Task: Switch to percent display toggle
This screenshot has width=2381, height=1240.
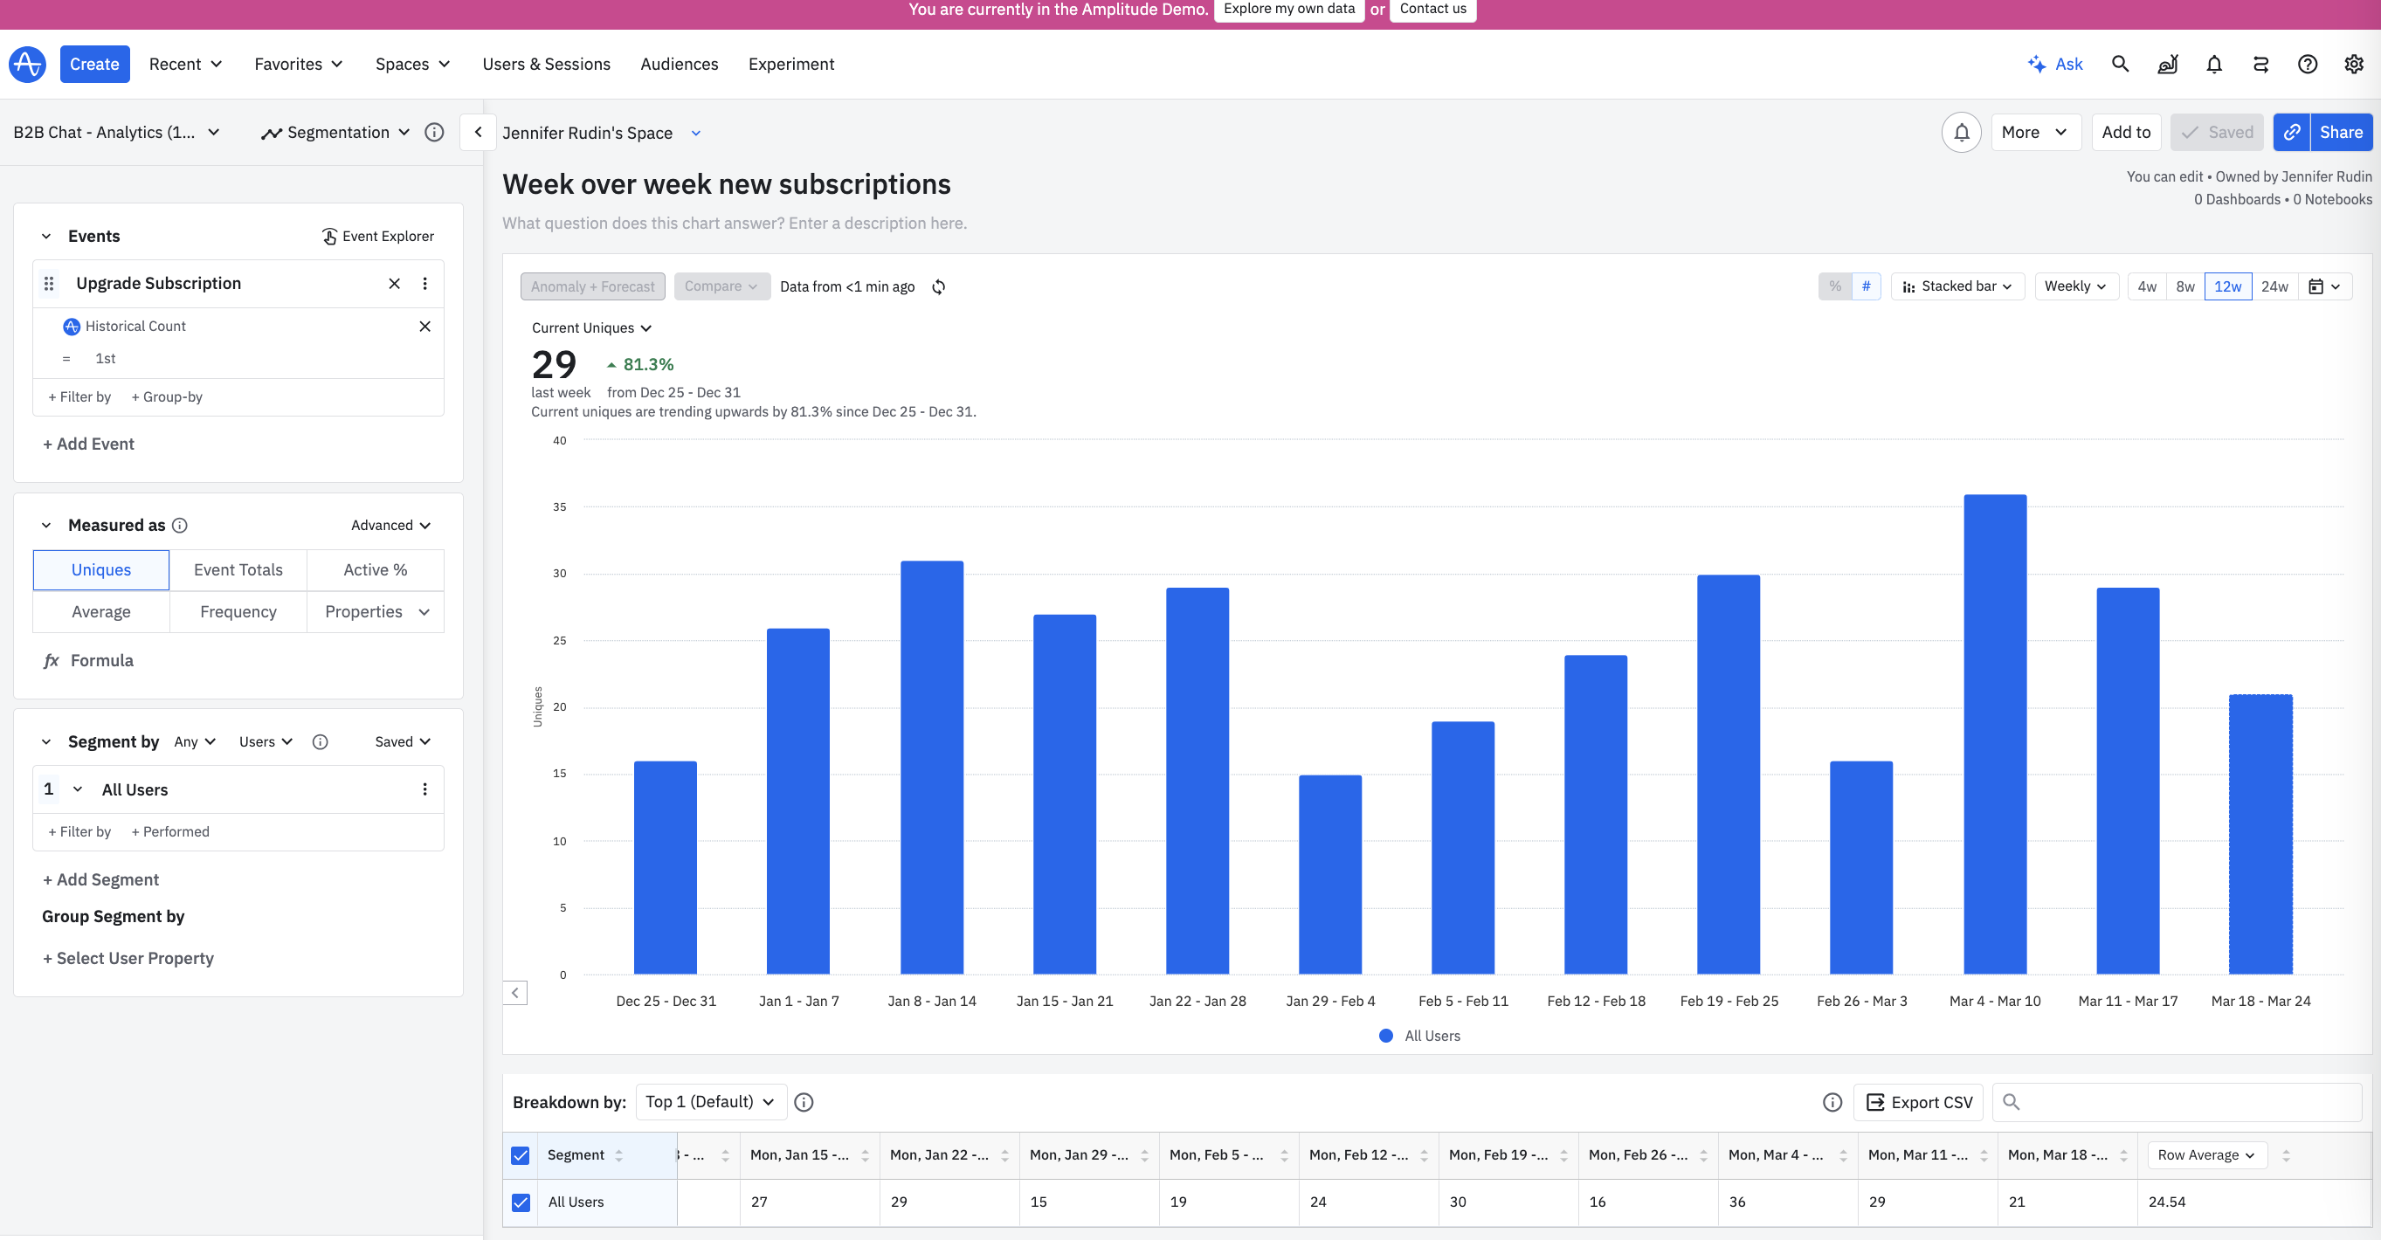Action: tap(1835, 286)
